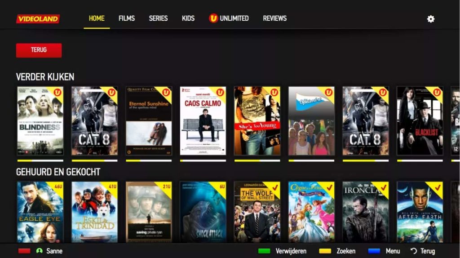The height and width of the screenshot is (258, 460).
Task: Choose the Blacklist poster
Action: [x=420, y=120]
